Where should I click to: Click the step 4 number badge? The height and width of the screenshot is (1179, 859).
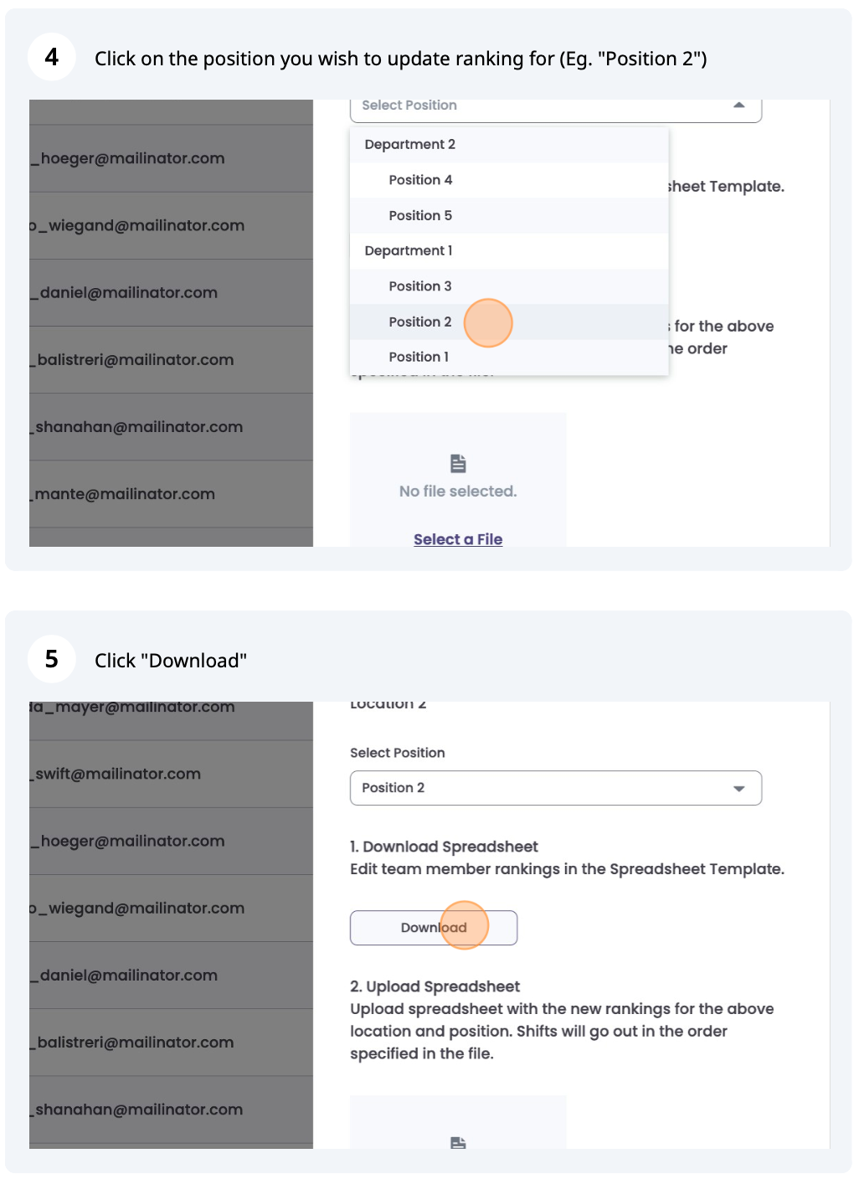click(x=51, y=58)
